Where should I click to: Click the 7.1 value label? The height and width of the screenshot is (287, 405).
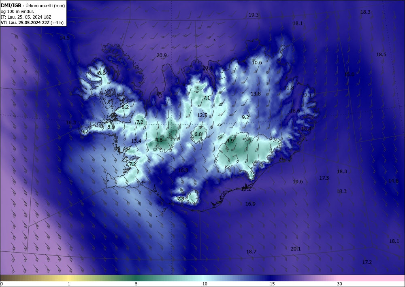207,98
